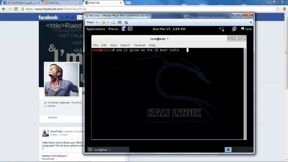Click muted volume icon in Kali panel
This screenshot has height=162, width=288.
click(x=221, y=29)
